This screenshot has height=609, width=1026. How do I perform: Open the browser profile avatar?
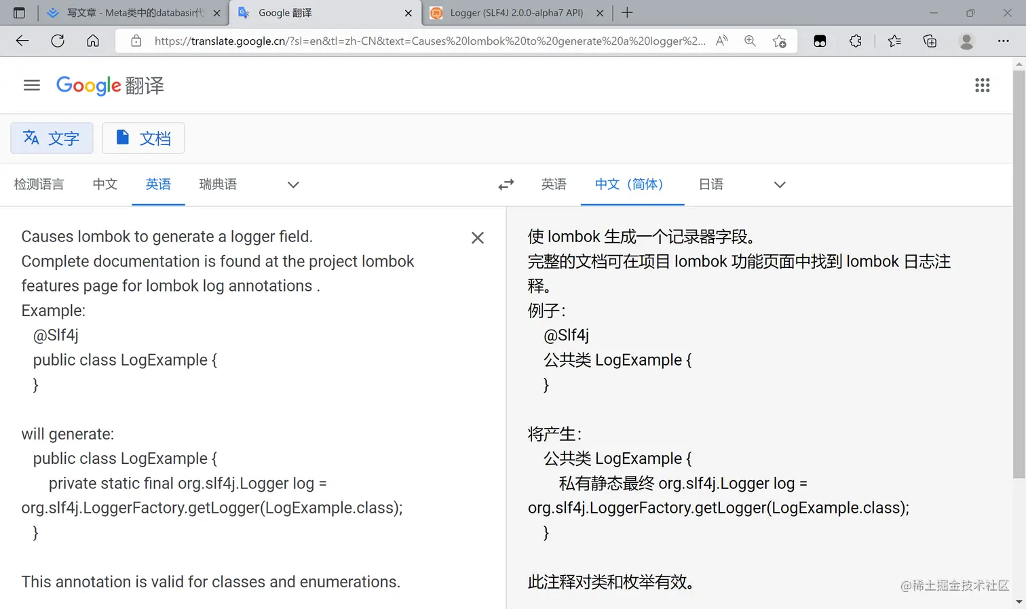point(966,41)
